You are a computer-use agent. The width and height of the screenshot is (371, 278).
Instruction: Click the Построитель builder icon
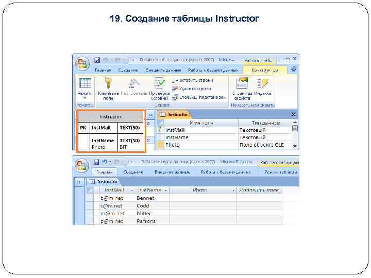(134, 84)
